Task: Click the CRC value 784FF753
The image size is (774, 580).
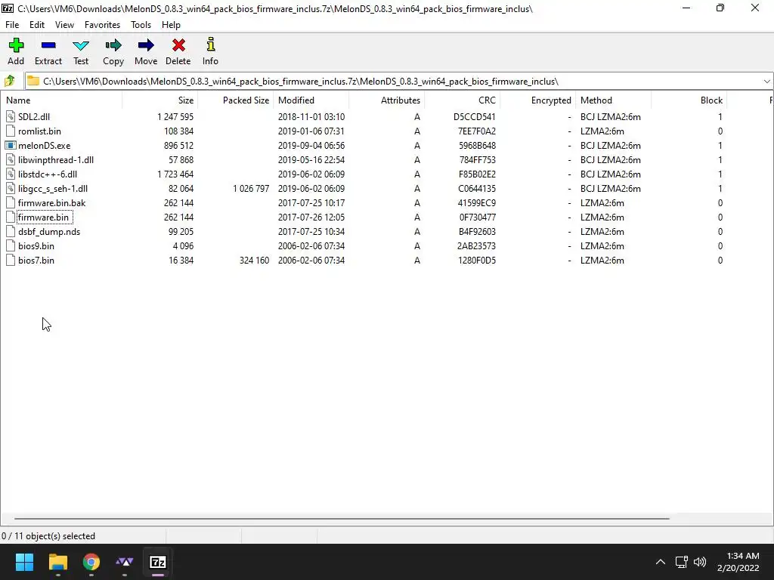Action: (478, 160)
